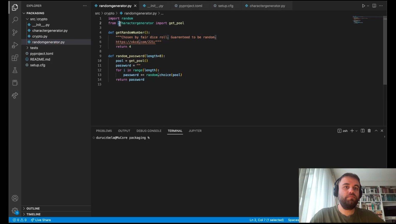Image resolution: width=396 pixels, height=224 pixels.
Task: Maximize the panel with the chevron toggle
Action: click(376, 131)
